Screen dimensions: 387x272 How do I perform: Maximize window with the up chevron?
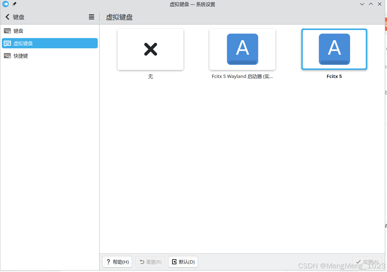click(371, 4)
